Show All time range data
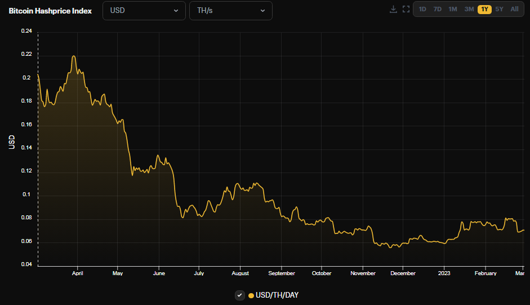 click(x=514, y=10)
